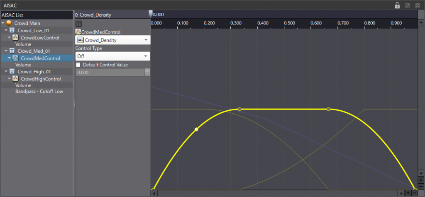Click the Crowd_High_01 track icon
The image size is (425, 197).
(x=12, y=72)
